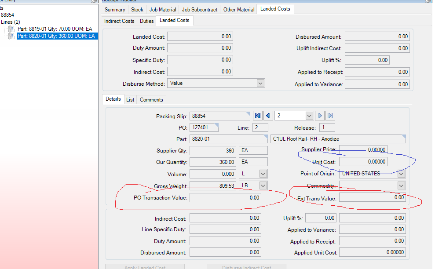
Task: Select the top-level Landed Costs tab
Action: 275,9
